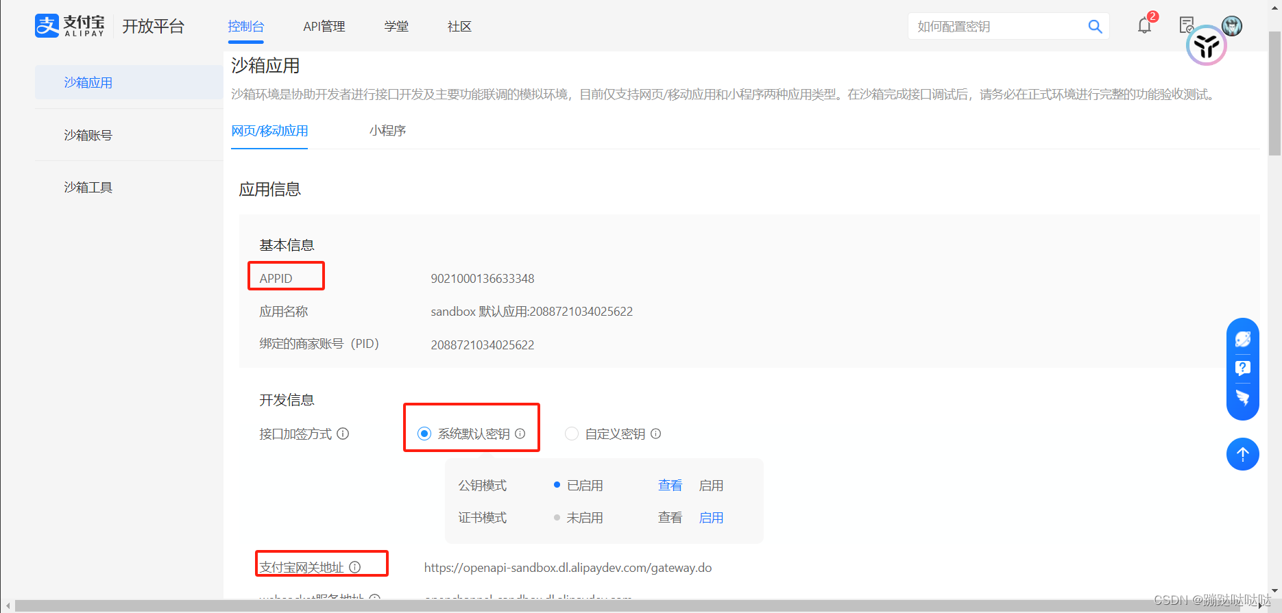Click the vertical scrollbar thumb
This screenshot has height=613, width=1282.
click(1274, 95)
